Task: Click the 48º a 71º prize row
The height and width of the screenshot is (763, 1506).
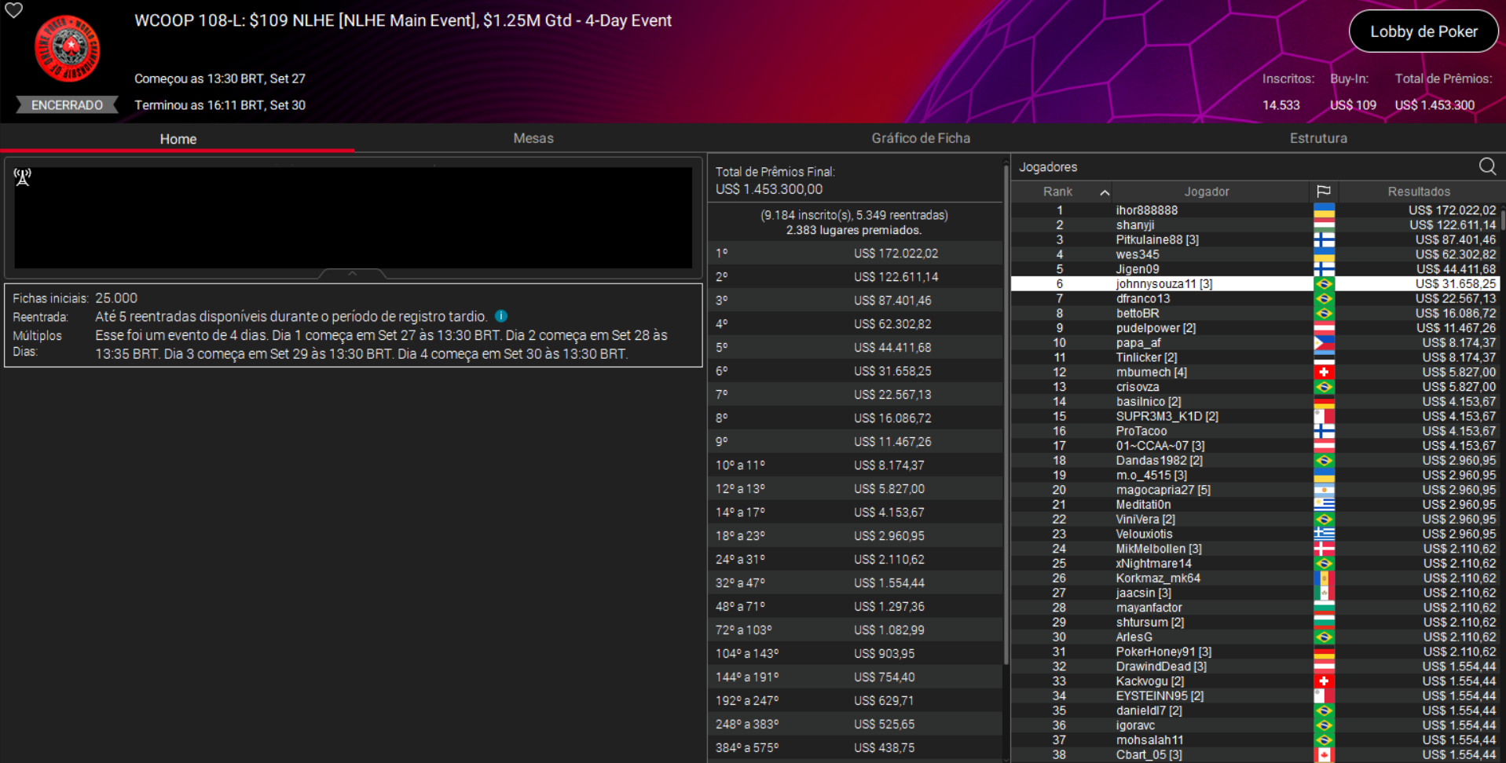Action: (855, 607)
